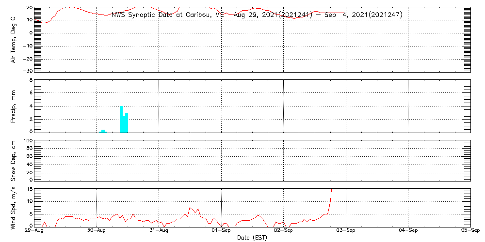This screenshot has height=242, width=485.
Task: Click the chart title about Caribou, ME
Action: [x=257, y=15]
